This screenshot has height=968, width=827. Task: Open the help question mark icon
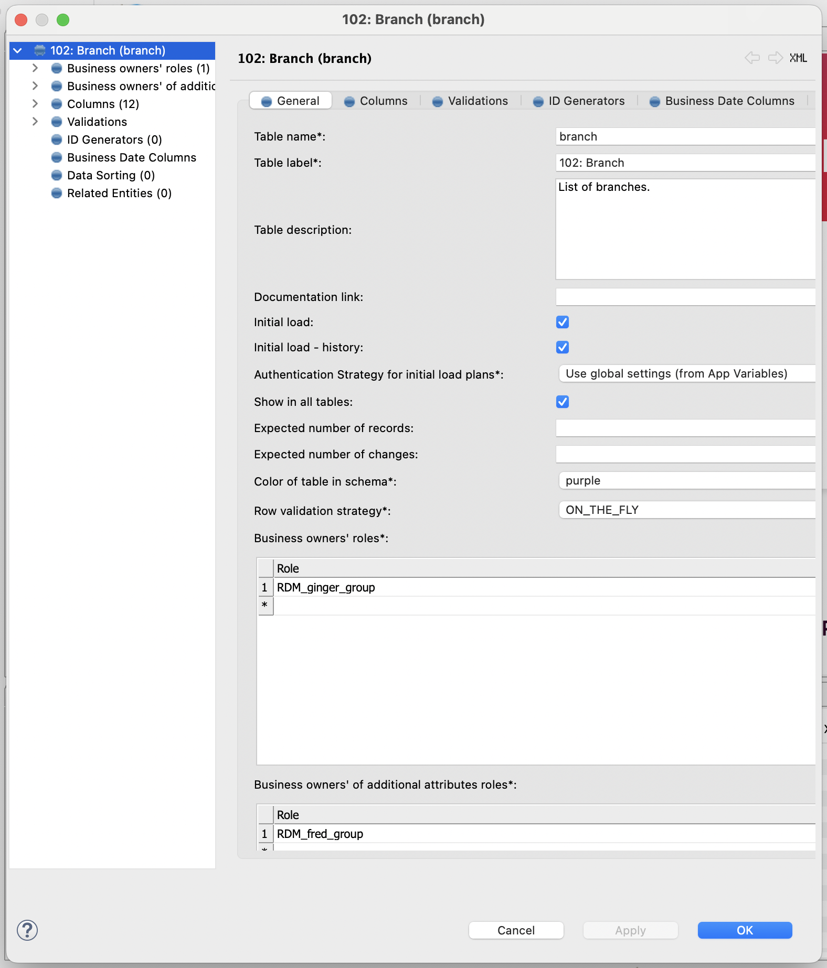pos(27,930)
